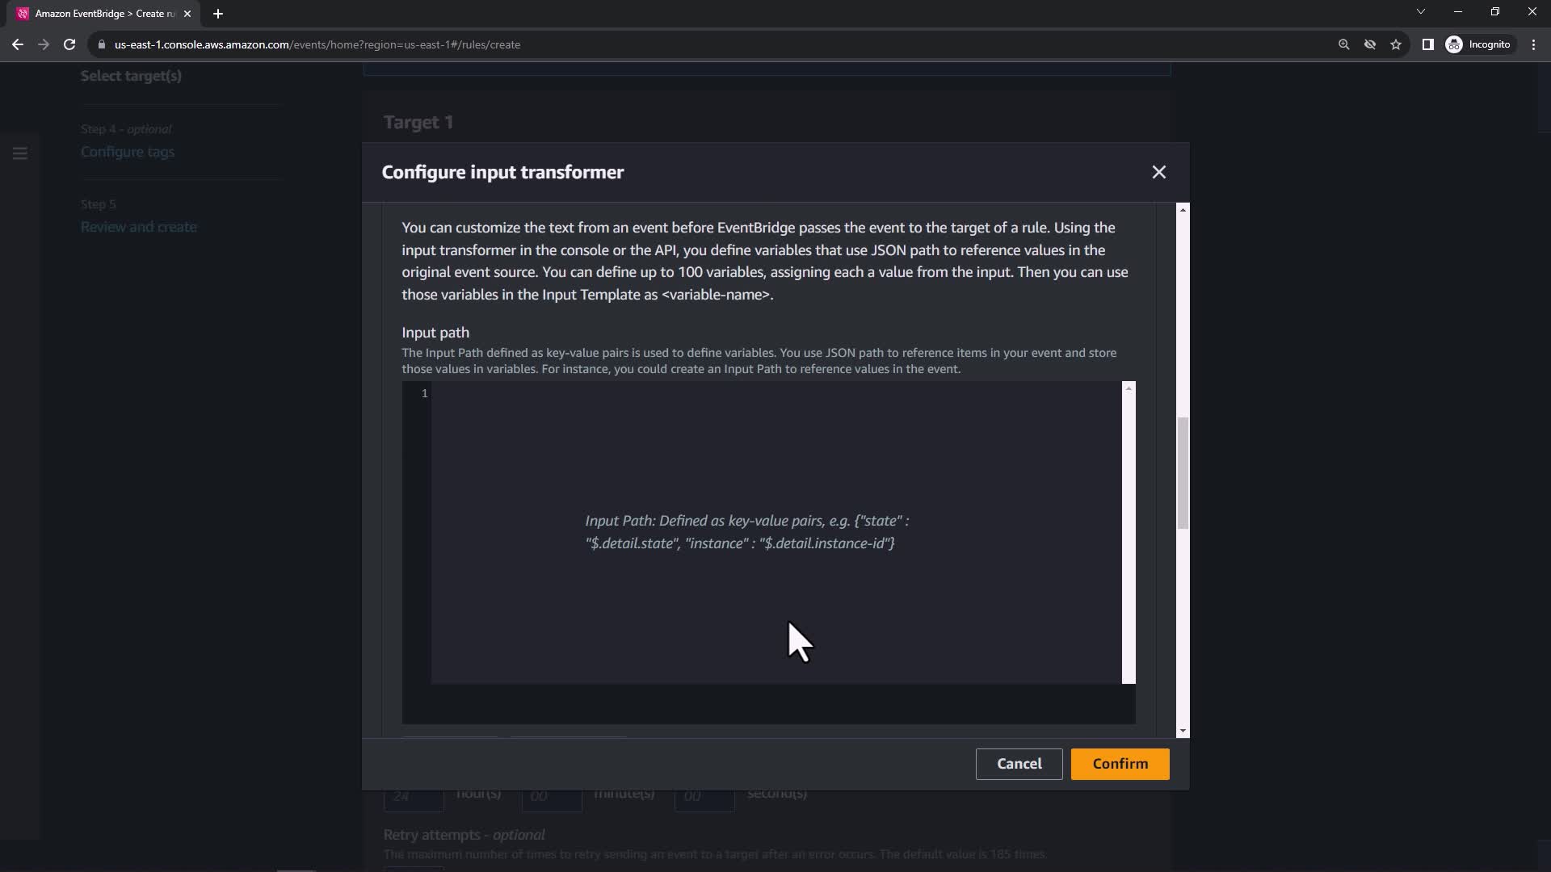Close the Configure input transformer dialog

click(x=1158, y=172)
